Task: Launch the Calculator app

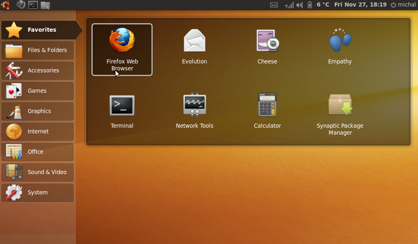Action: [267, 111]
